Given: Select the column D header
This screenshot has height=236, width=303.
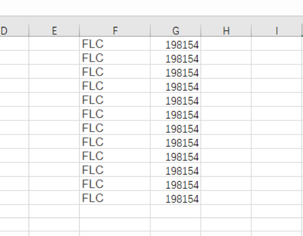Looking at the screenshot, I should [x=14, y=30].
